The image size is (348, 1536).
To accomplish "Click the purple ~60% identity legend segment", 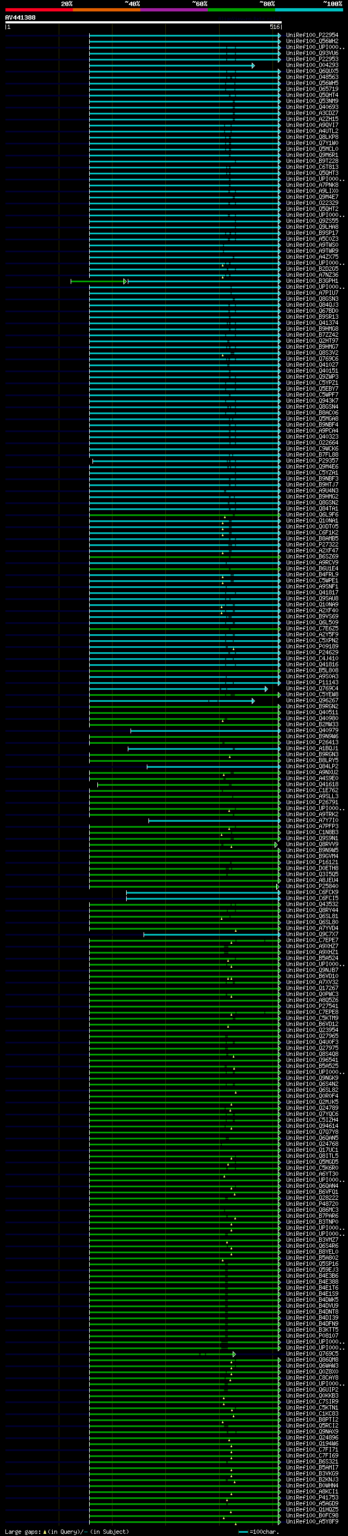I will pyautogui.click(x=173, y=10).
